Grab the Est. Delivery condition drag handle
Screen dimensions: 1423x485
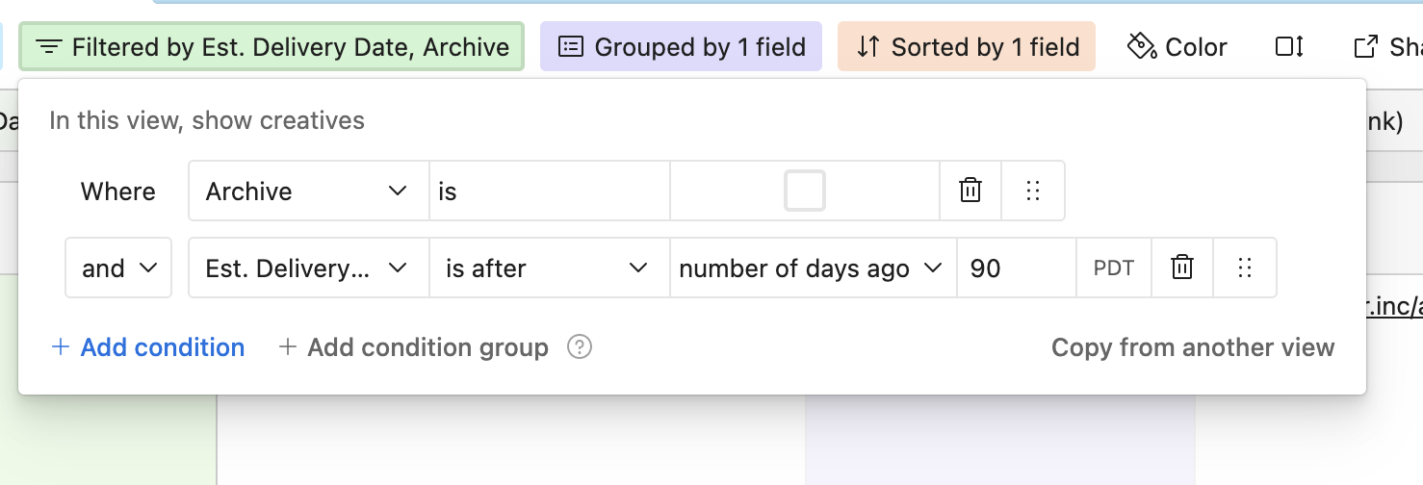point(1245,268)
